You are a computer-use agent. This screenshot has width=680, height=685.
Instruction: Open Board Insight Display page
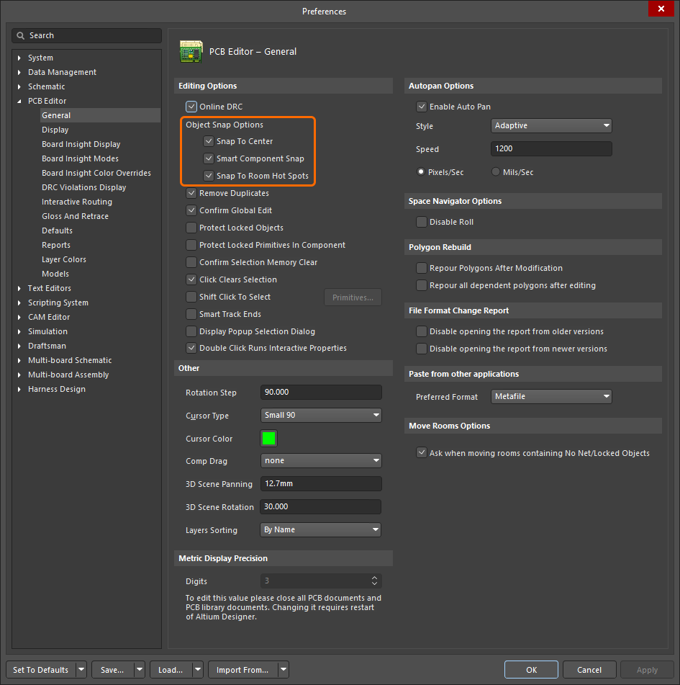coord(81,144)
